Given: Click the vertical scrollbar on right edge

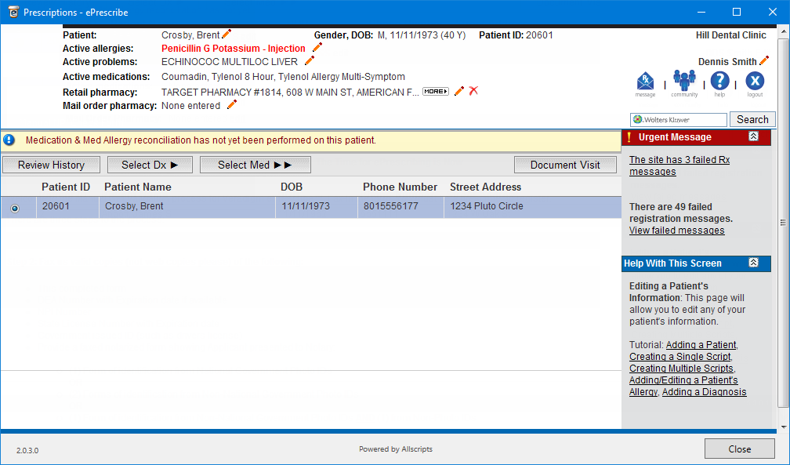Looking at the screenshot, I should (x=784, y=223).
